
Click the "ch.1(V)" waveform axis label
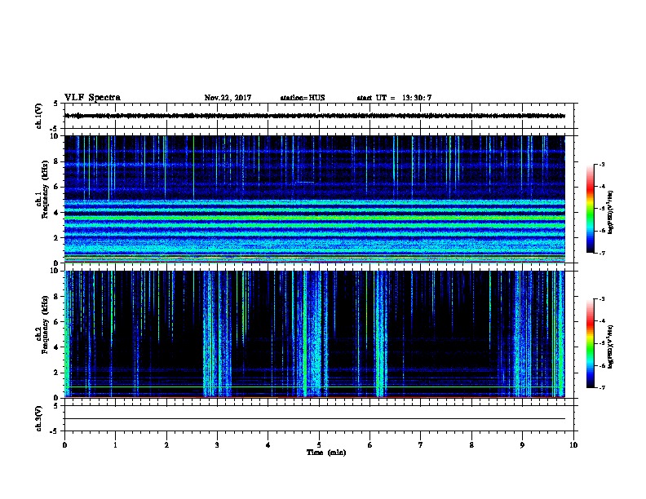click(39, 116)
